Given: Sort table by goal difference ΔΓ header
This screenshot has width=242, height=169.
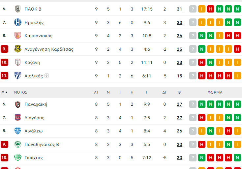Looking at the screenshot, I should coord(165,92).
